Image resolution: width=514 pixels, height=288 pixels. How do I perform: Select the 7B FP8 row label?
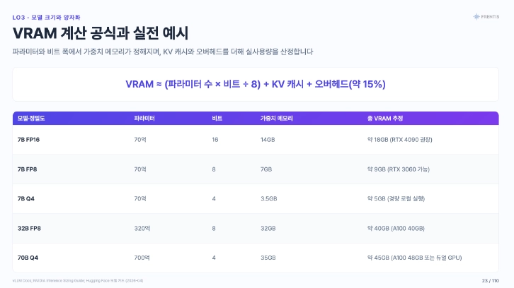click(27, 169)
